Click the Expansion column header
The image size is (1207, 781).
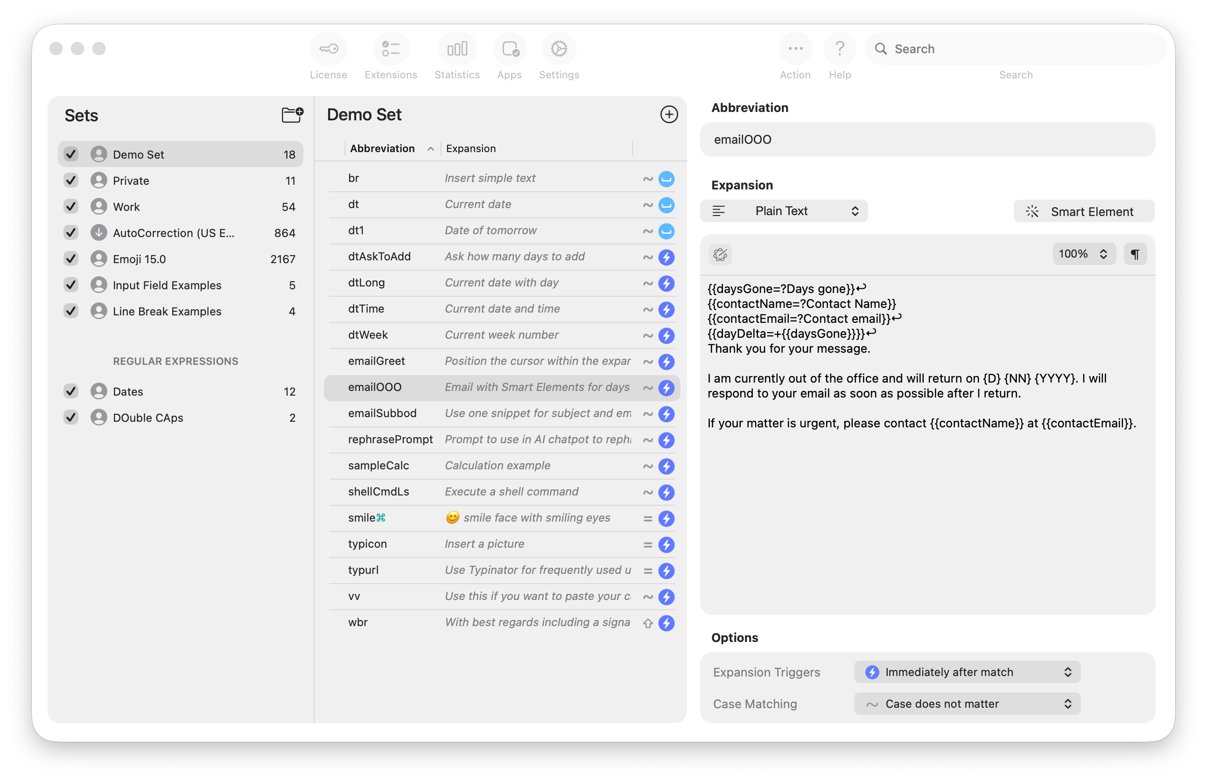click(470, 148)
